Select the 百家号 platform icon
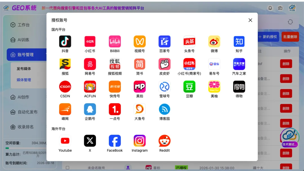Image resolution: width=304 pixels, height=171 pixels. pos(164,41)
